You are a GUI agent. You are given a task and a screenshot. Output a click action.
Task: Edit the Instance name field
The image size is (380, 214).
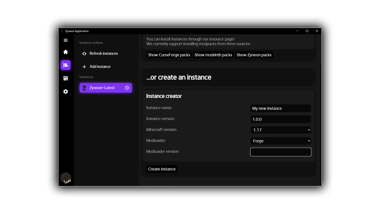tap(281, 108)
